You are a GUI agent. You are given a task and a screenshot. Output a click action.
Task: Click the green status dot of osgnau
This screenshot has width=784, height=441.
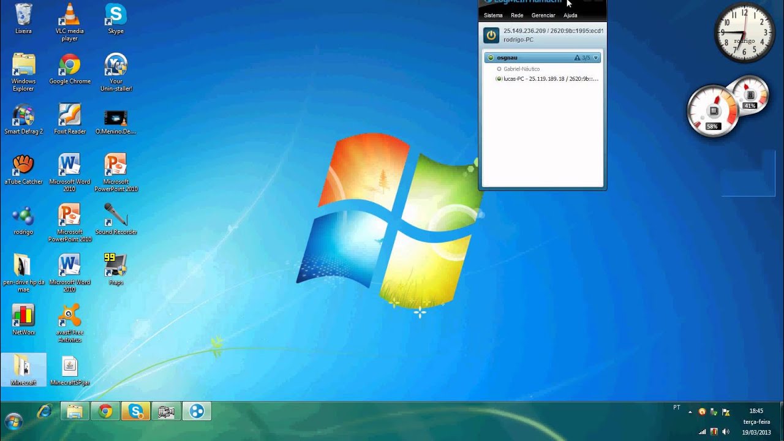[x=491, y=58]
